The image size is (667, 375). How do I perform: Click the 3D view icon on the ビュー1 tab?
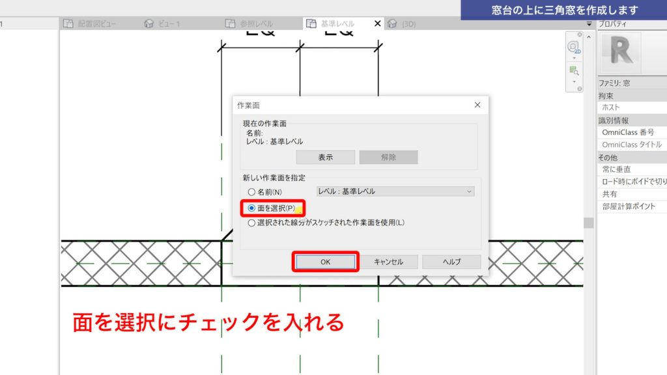[149, 23]
